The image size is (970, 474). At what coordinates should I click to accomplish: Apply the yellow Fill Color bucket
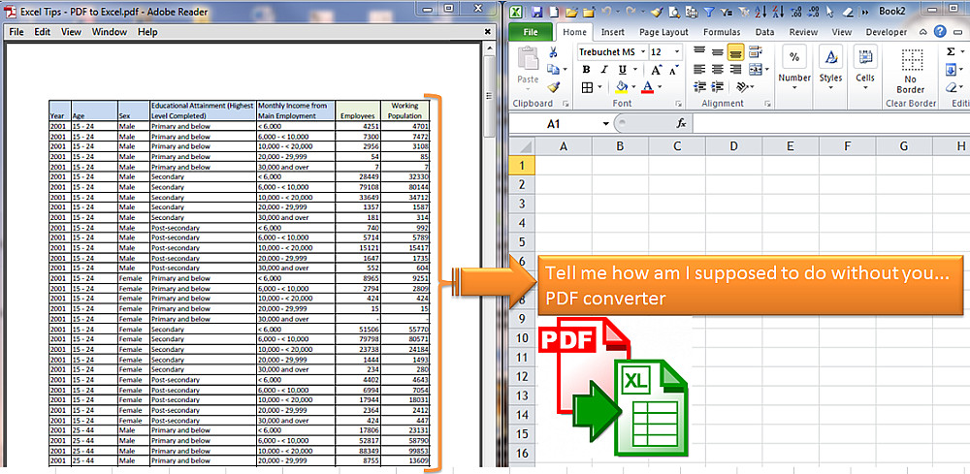(621, 86)
